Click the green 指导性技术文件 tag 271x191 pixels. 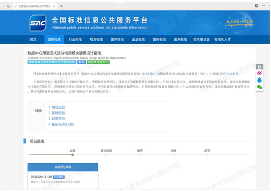coord(98,62)
